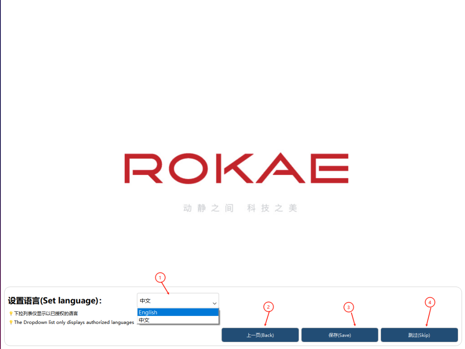Choose 中文 in the dropdown list
Viewport: 465px width, 349px height.
coord(178,320)
